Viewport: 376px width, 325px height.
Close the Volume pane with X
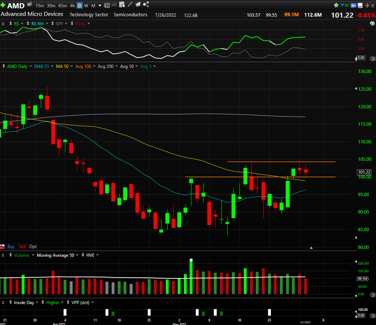point(3,255)
